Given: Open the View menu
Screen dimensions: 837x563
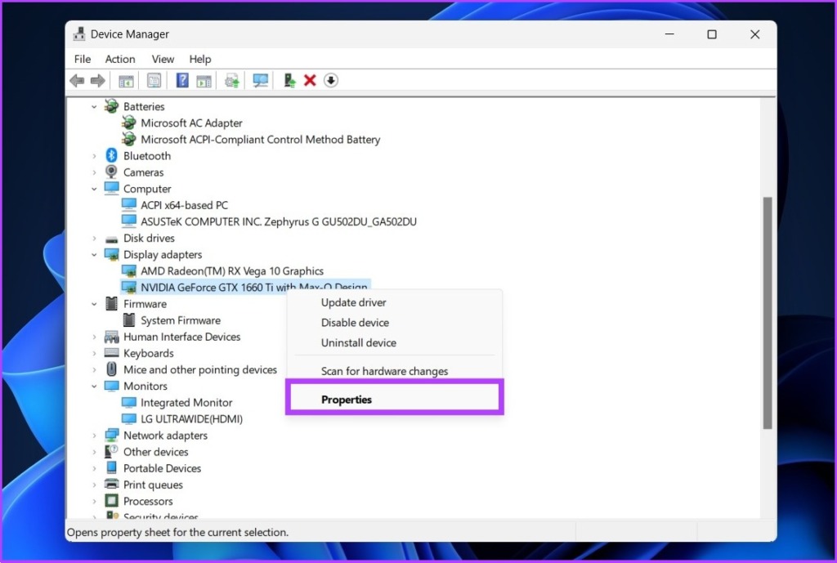Looking at the screenshot, I should pos(163,59).
